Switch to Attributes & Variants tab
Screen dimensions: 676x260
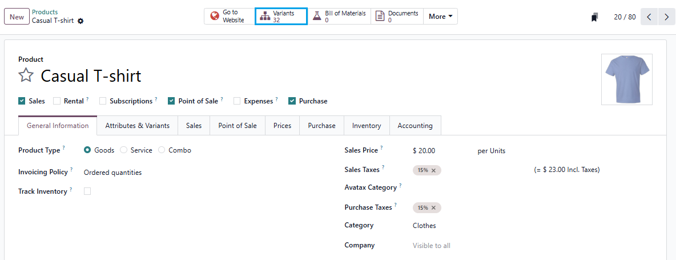pyautogui.click(x=137, y=126)
